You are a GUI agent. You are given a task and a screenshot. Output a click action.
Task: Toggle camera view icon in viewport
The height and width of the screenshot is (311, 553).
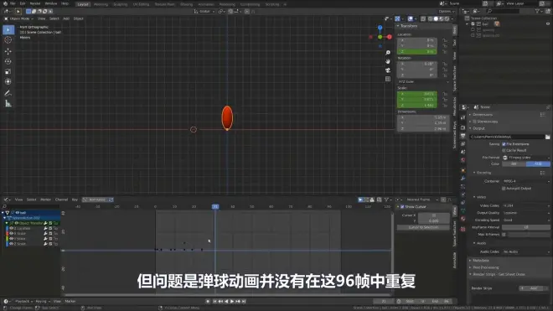pyautogui.click(x=388, y=70)
